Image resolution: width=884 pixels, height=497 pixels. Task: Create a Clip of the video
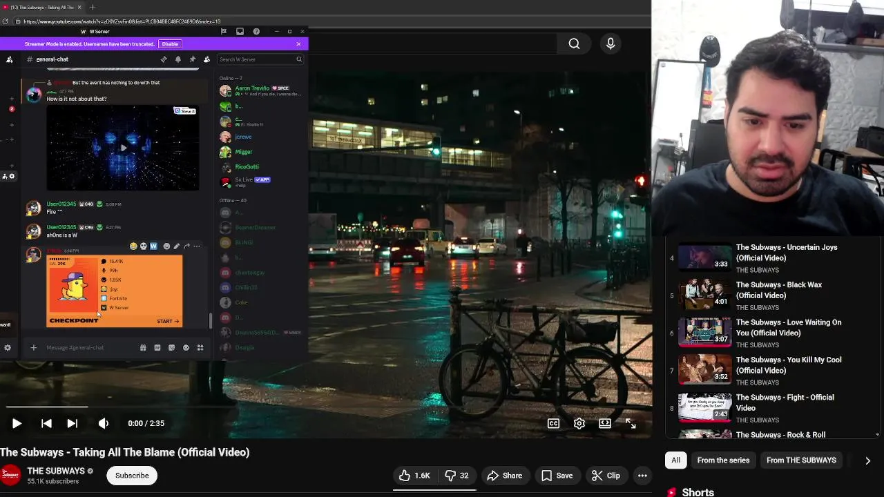(606, 476)
